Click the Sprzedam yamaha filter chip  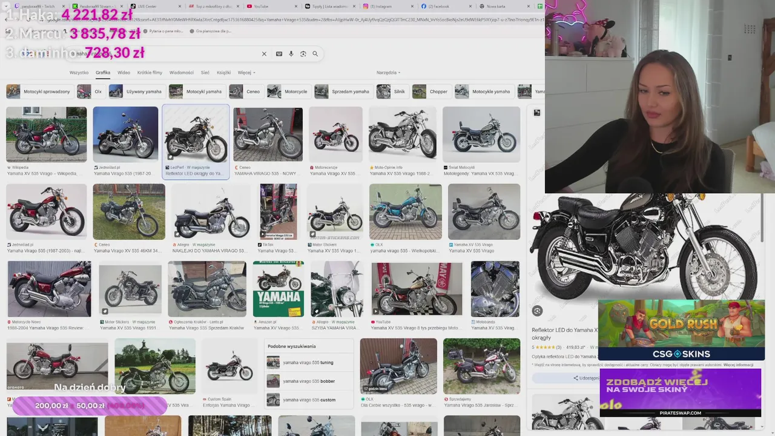click(x=343, y=91)
